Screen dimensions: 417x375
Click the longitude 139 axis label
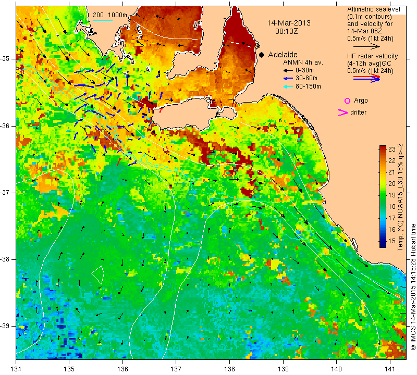click(283, 369)
